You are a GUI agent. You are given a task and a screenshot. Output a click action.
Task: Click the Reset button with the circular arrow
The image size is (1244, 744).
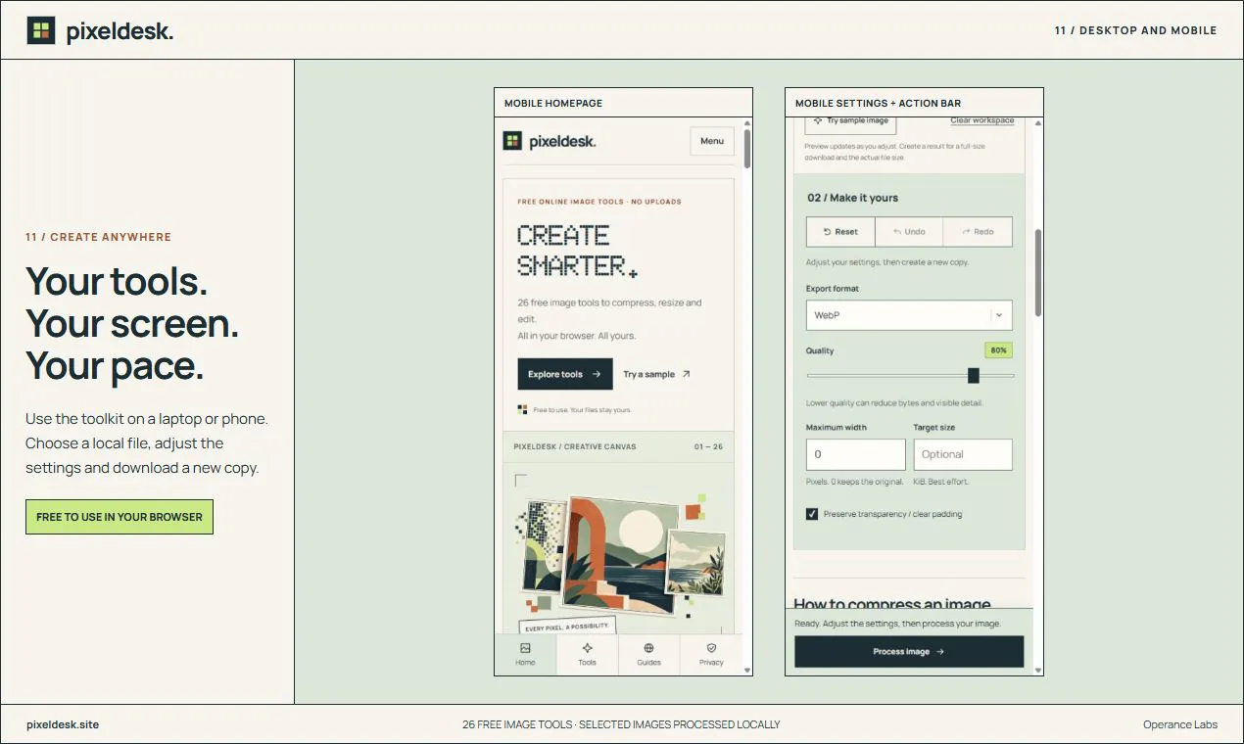[x=840, y=232]
